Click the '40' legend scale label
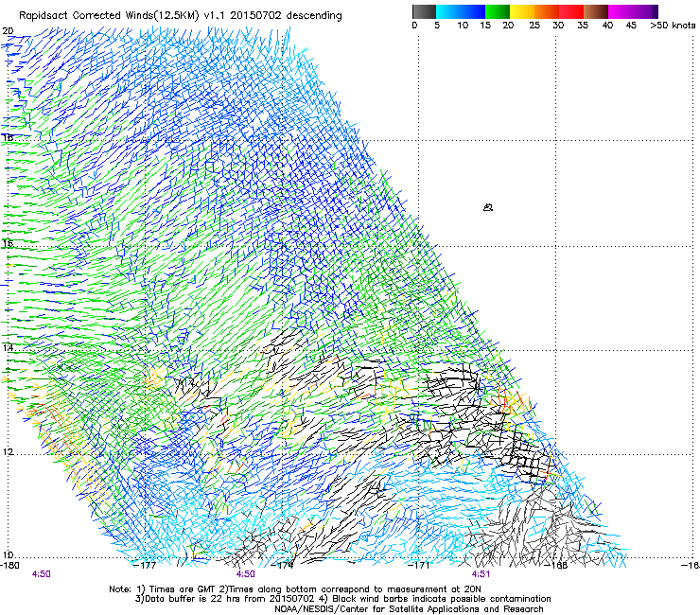Screen dimensions: 700x615 pos(607,26)
